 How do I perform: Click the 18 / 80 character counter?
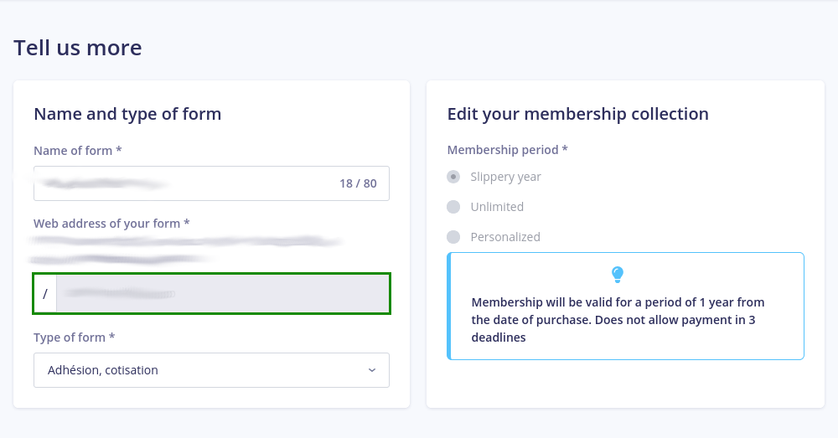tap(358, 183)
